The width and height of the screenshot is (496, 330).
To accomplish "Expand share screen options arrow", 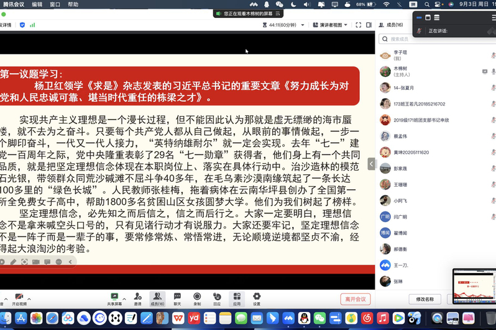I will (124, 299).
